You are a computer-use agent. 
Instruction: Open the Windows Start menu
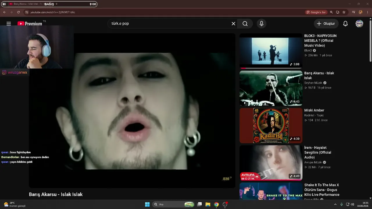tap(147, 204)
